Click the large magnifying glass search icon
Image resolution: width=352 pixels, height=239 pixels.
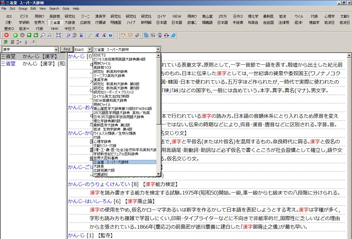[x=43, y=35]
